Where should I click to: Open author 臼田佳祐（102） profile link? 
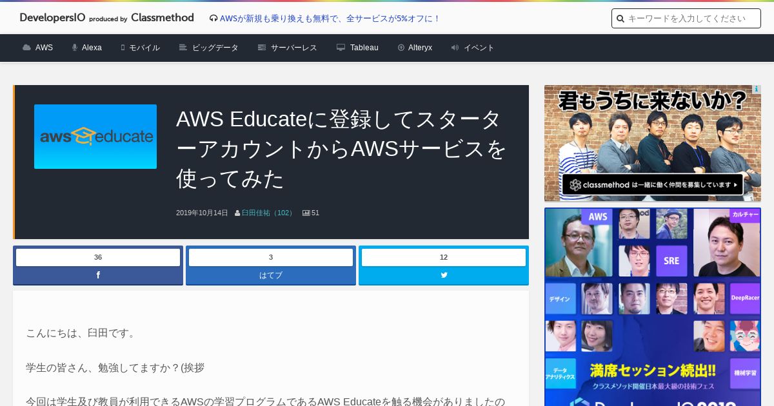[268, 213]
